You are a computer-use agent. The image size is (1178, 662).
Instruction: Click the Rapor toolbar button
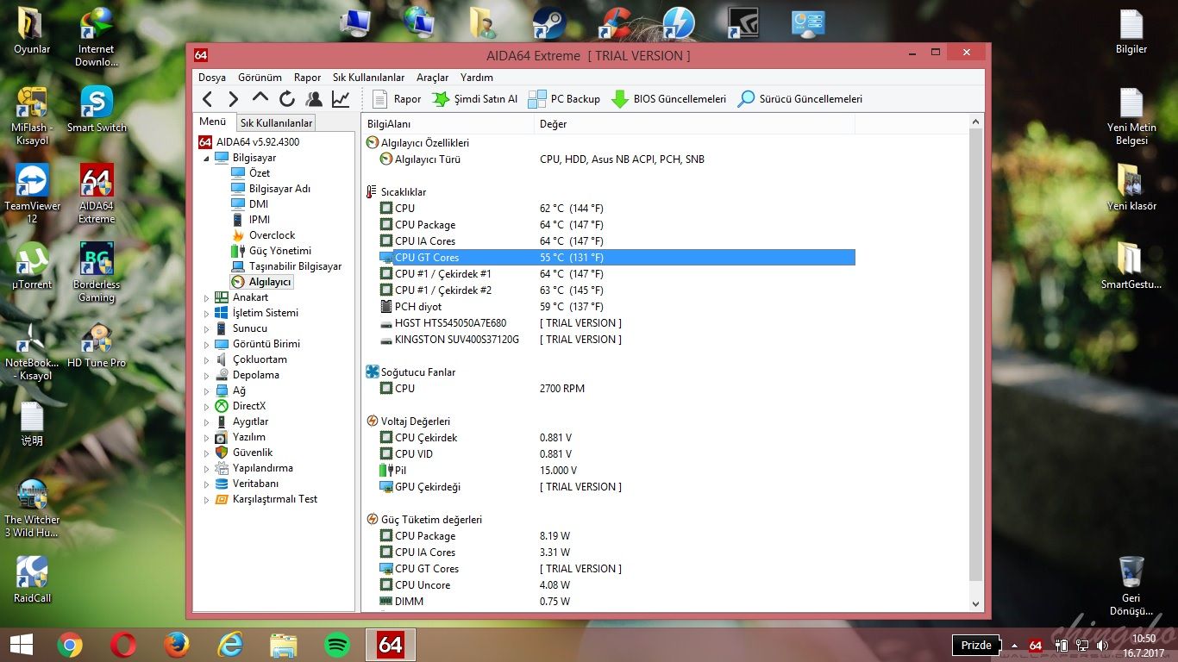tap(398, 99)
